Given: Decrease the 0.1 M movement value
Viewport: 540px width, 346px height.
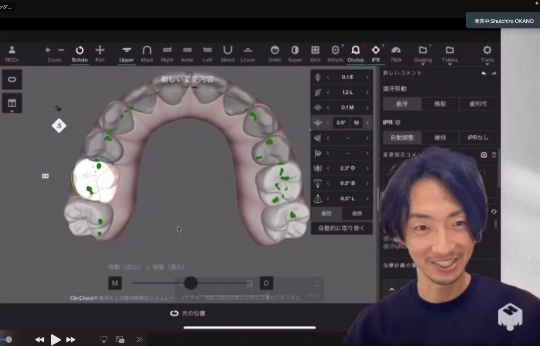Looking at the screenshot, I should pyautogui.click(x=328, y=108).
